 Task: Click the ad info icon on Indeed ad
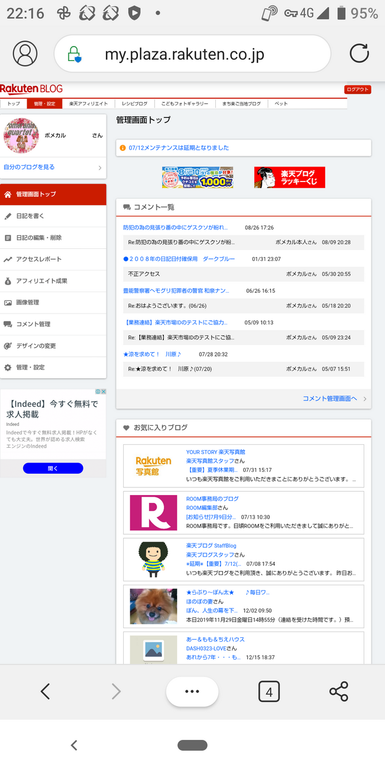(x=97, y=392)
